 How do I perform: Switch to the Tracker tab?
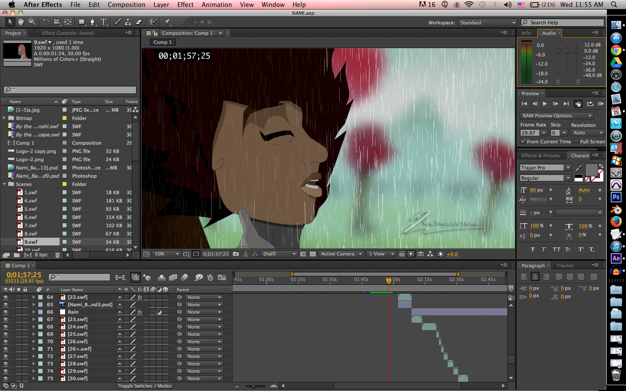point(565,265)
